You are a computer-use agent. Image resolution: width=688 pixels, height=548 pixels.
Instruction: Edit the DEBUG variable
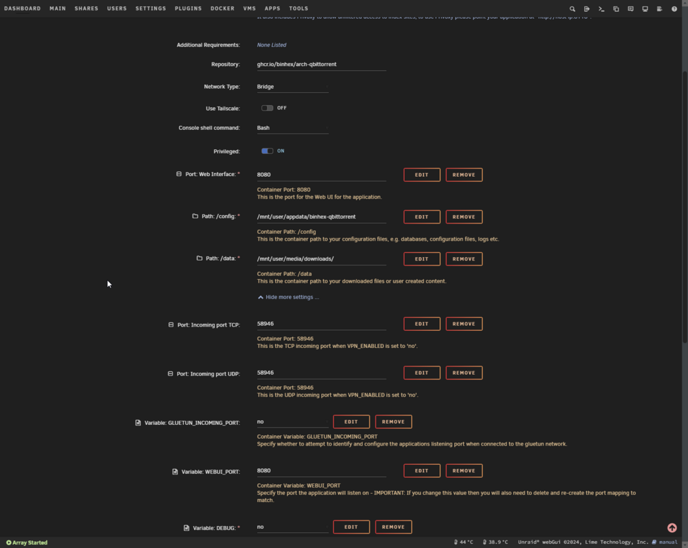351,527
